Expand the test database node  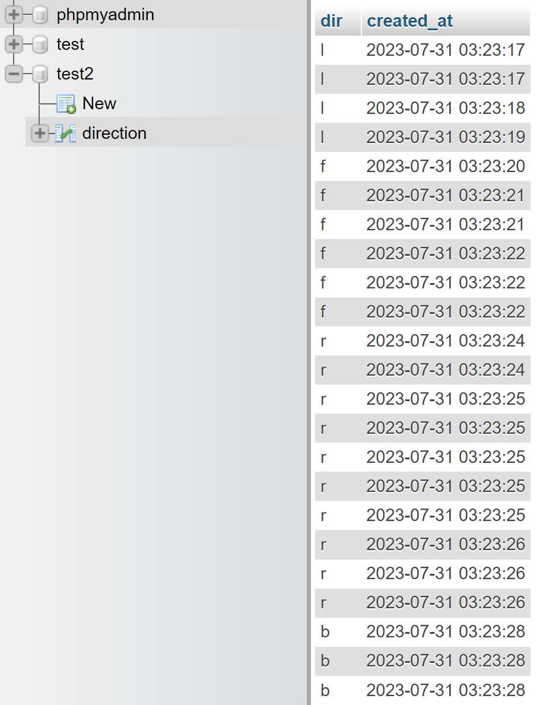pos(14,44)
